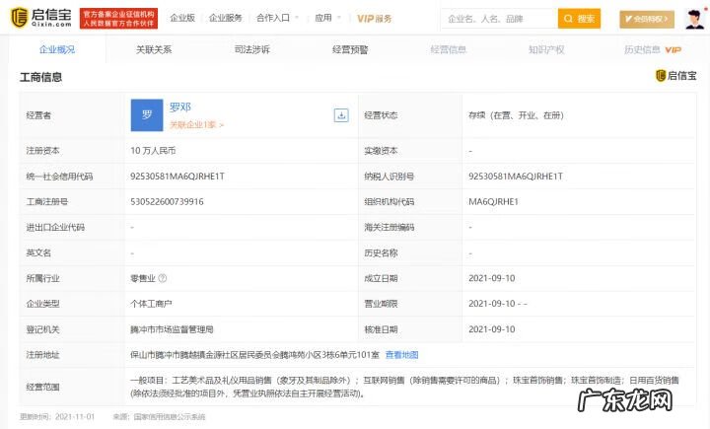Focus the company name search field
Screen dimensions: 710x429
click(499, 19)
